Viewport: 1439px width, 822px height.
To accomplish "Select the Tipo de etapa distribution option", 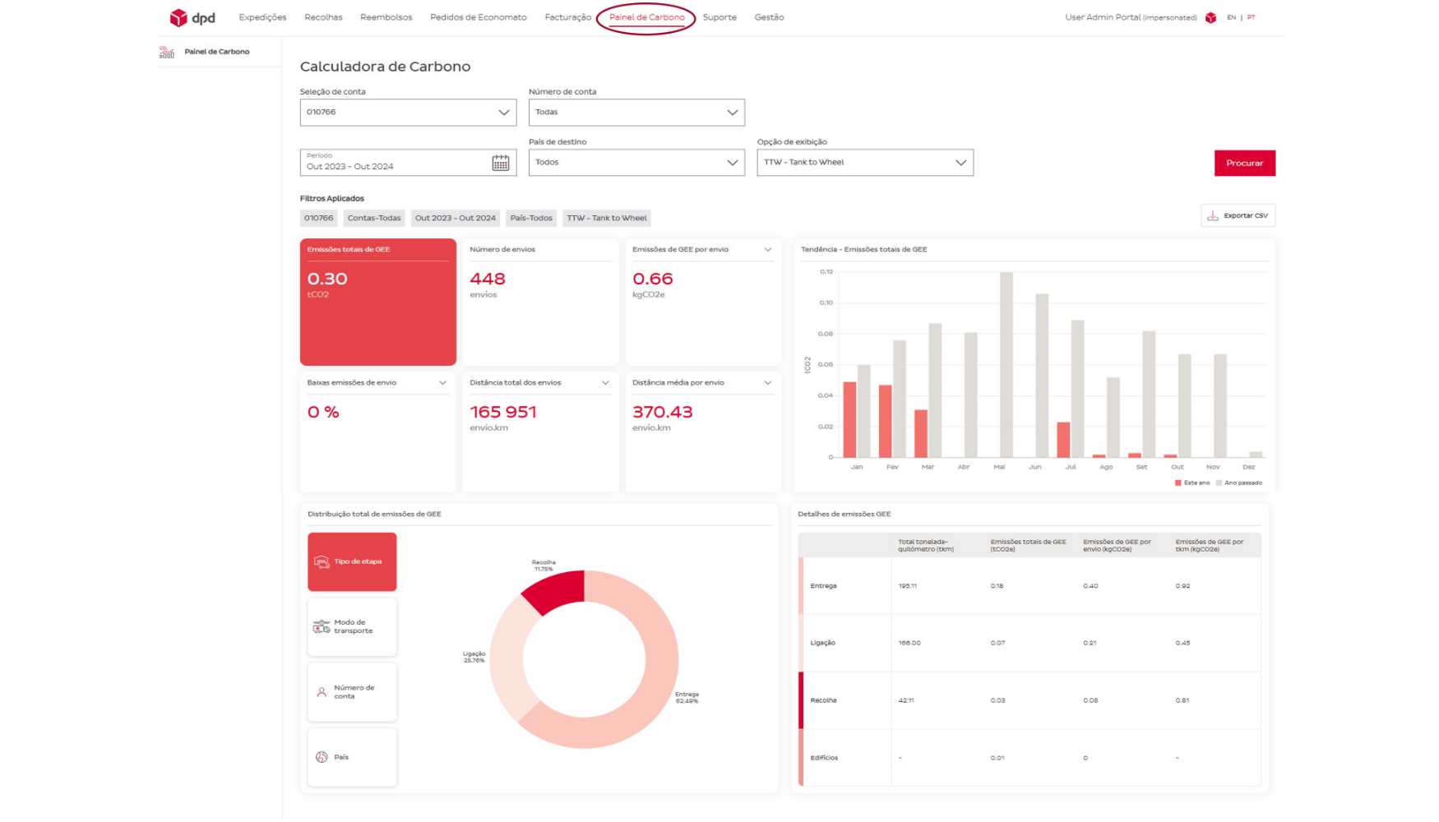I will (352, 561).
